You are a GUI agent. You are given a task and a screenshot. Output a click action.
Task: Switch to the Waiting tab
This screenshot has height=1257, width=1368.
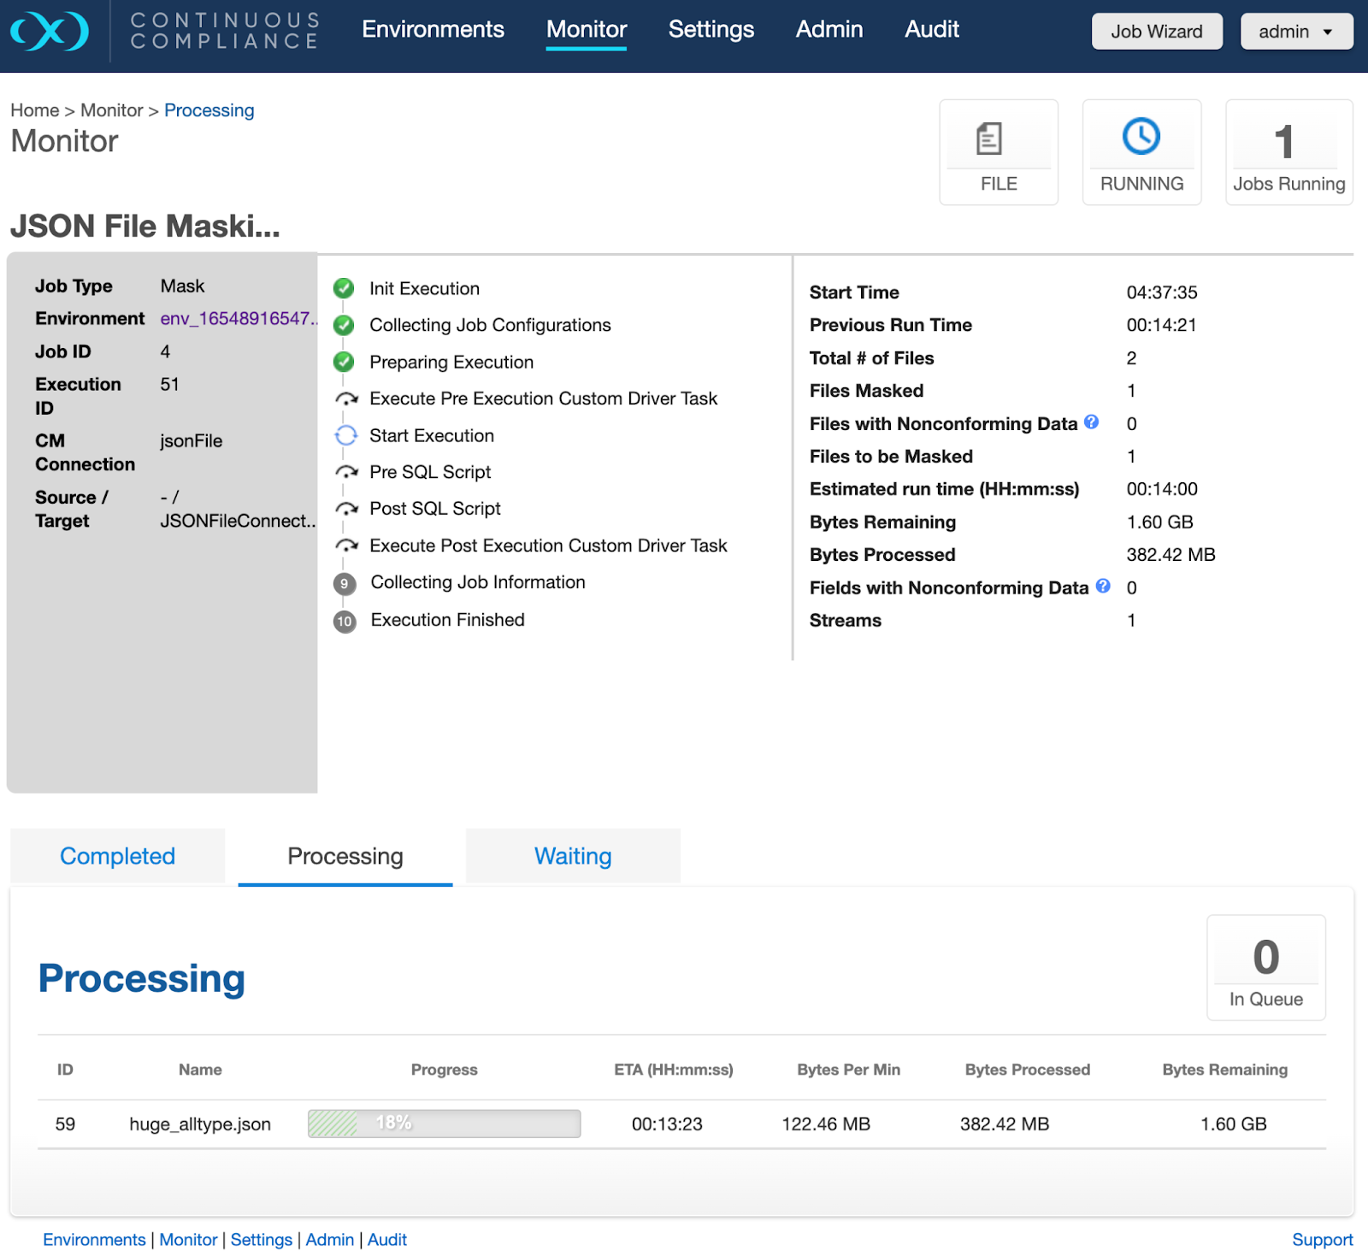(x=572, y=856)
